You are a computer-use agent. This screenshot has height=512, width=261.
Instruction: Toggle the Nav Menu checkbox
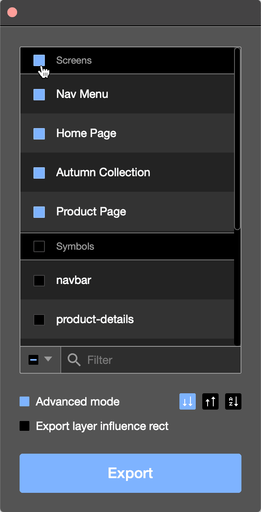point(39,95)
